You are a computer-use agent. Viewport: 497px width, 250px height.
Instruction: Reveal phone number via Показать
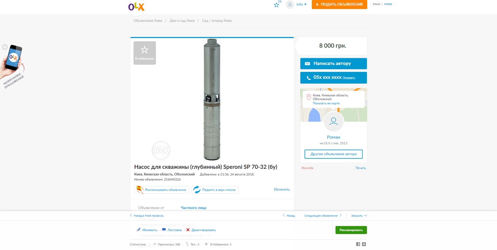pyautogui.click(x=349, y=78)
